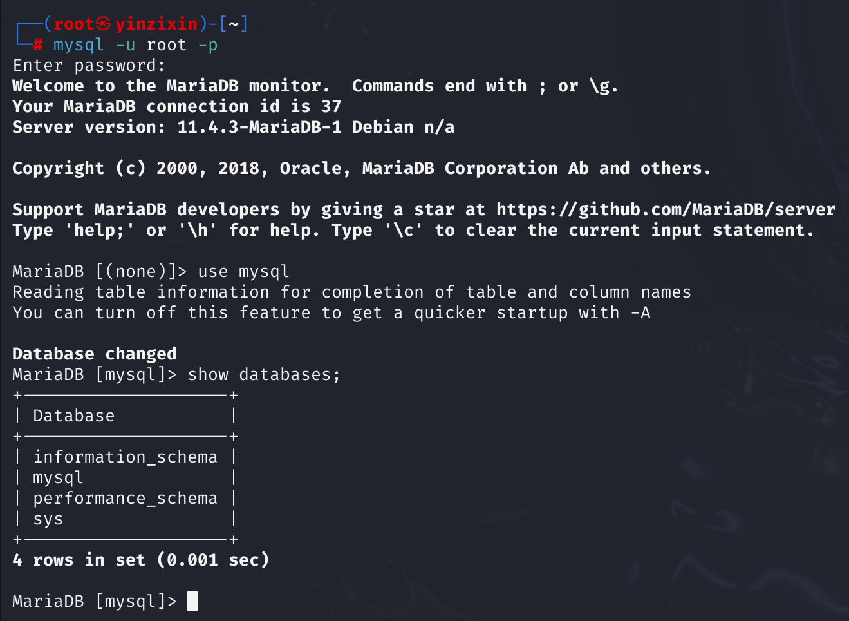Click the Copyright 2000, 2018 Oracle line
Screen dimensions: 849x621
pyautogui.click(x=361, y=168)
